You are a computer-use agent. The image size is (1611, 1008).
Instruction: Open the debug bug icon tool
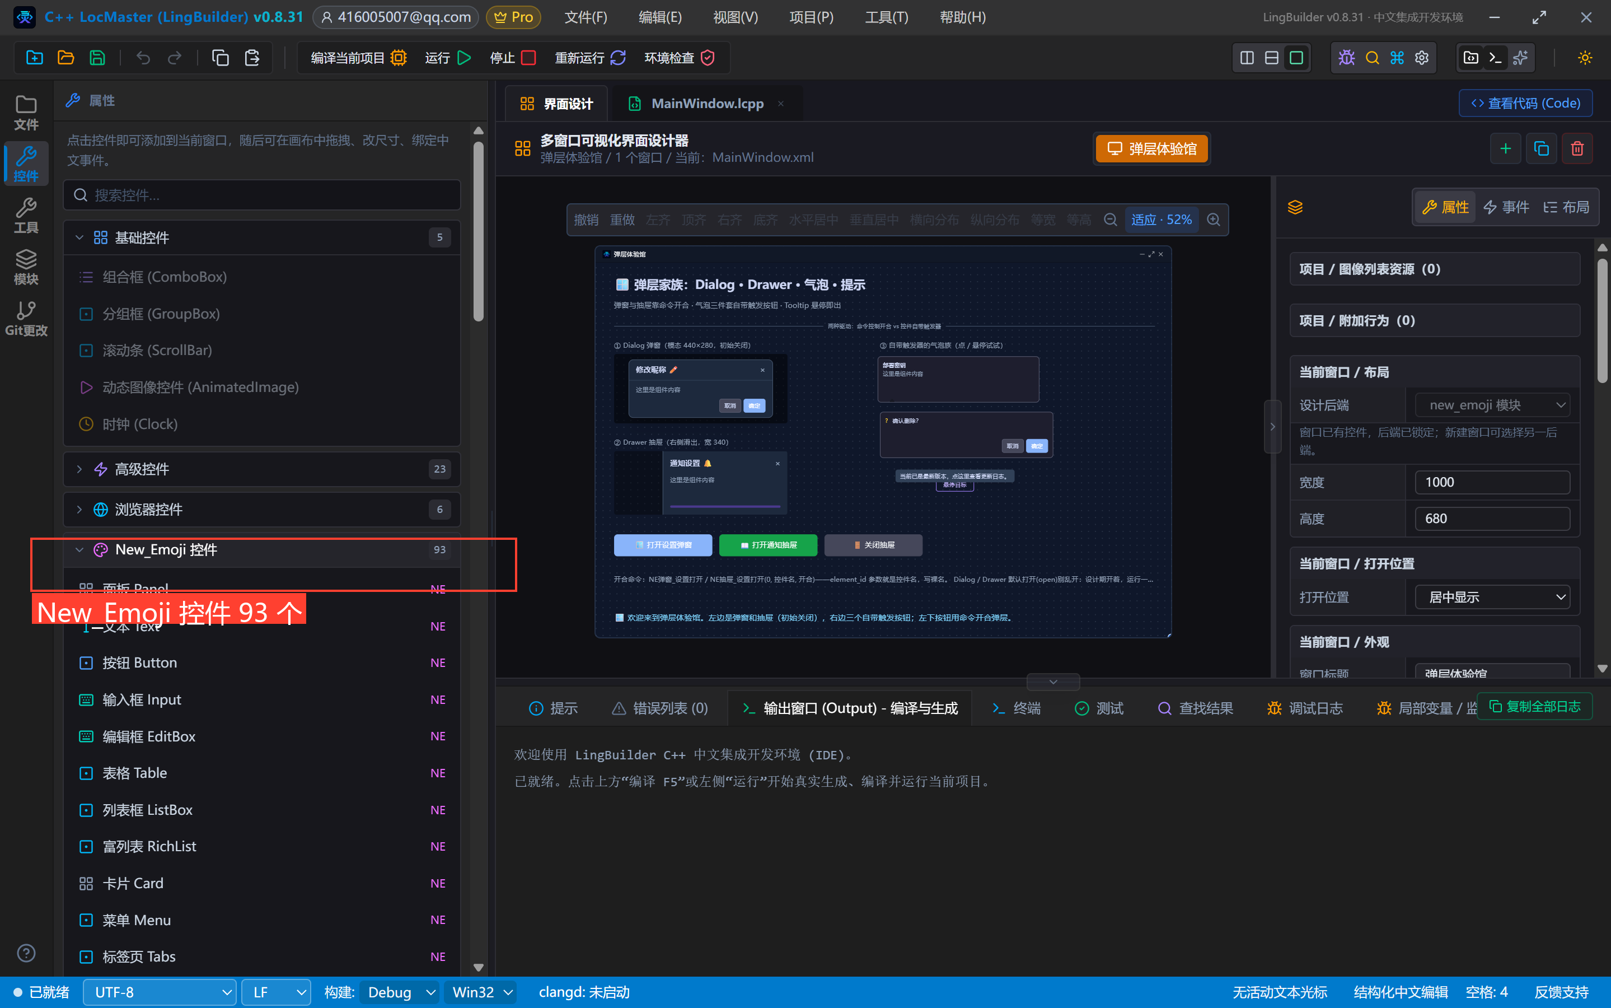point(1346,58)
